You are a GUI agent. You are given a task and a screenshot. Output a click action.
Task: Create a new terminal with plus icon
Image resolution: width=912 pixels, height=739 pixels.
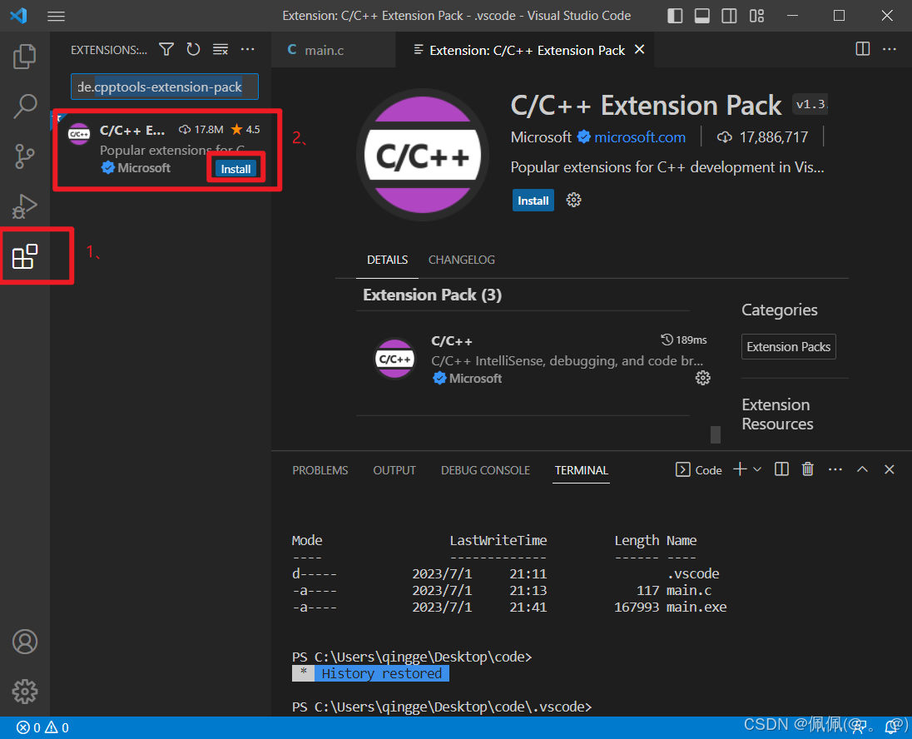coord(740,469)
